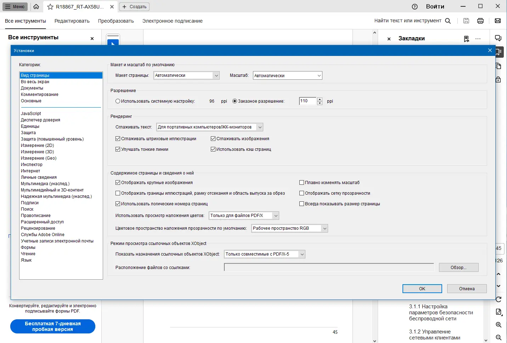Click the rotate page icon on right rail
507x343 pixels.
point(498,299)
